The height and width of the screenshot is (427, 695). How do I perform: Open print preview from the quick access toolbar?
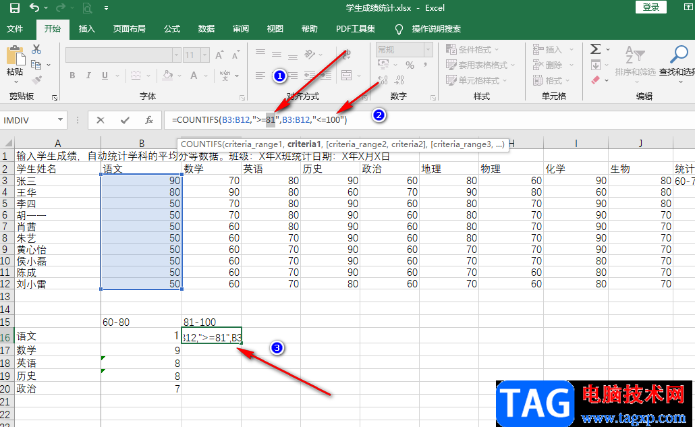(x=87, y=7)
